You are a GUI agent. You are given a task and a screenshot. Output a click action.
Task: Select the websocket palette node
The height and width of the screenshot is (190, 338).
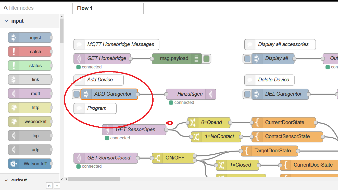(30, 122)
